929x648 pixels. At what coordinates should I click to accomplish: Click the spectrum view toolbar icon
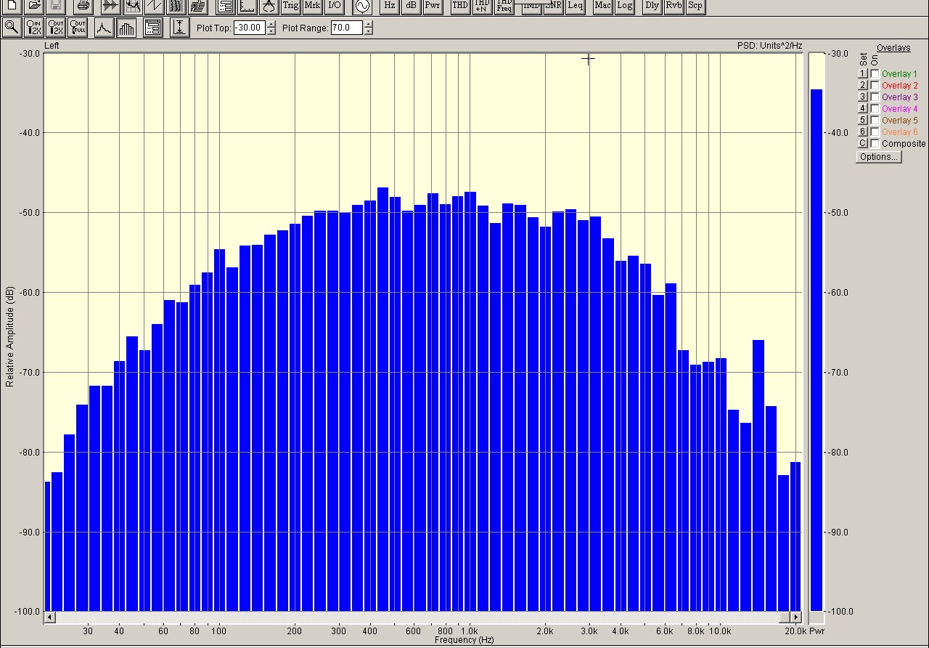(x=132, y=6)
